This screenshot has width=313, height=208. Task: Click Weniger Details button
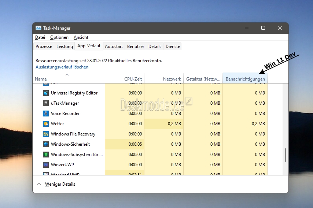pos(60,184)
